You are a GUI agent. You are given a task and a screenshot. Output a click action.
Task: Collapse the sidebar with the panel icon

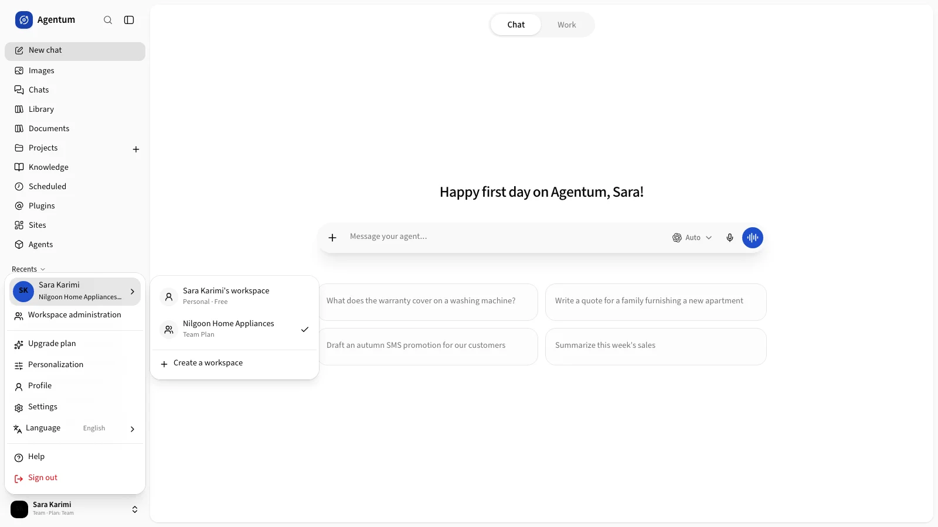point(129,20)
